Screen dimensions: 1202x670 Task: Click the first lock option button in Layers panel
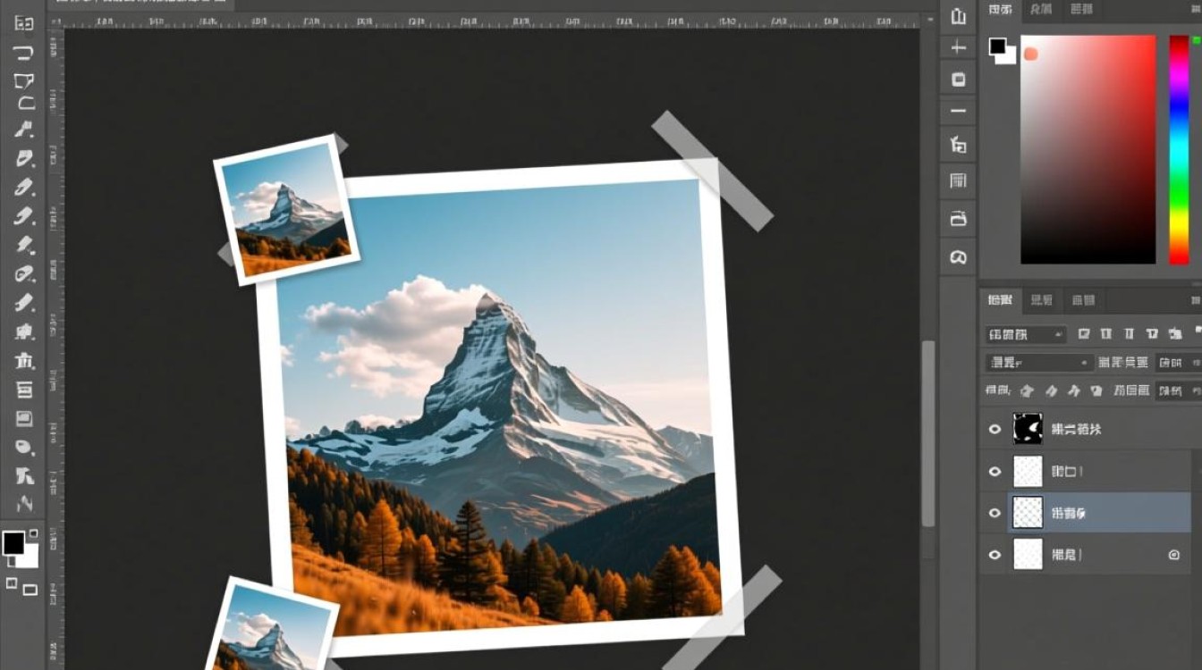click(1027, 390)
